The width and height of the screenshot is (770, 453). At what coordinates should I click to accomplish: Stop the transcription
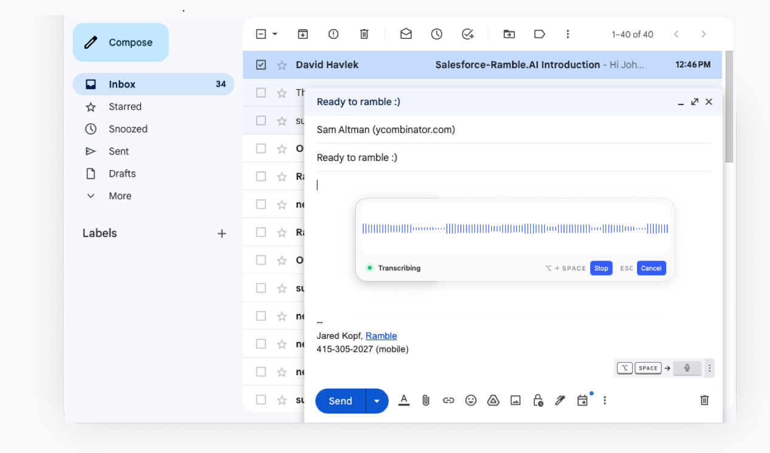coord(601,268)
